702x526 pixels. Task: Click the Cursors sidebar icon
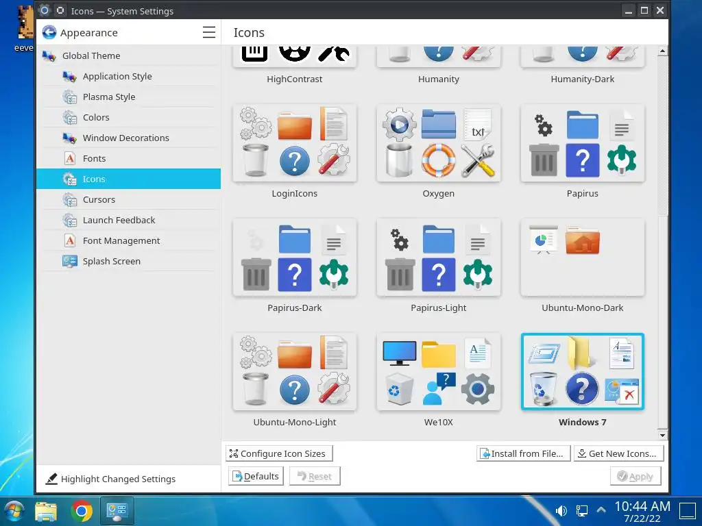click(70, 199)
